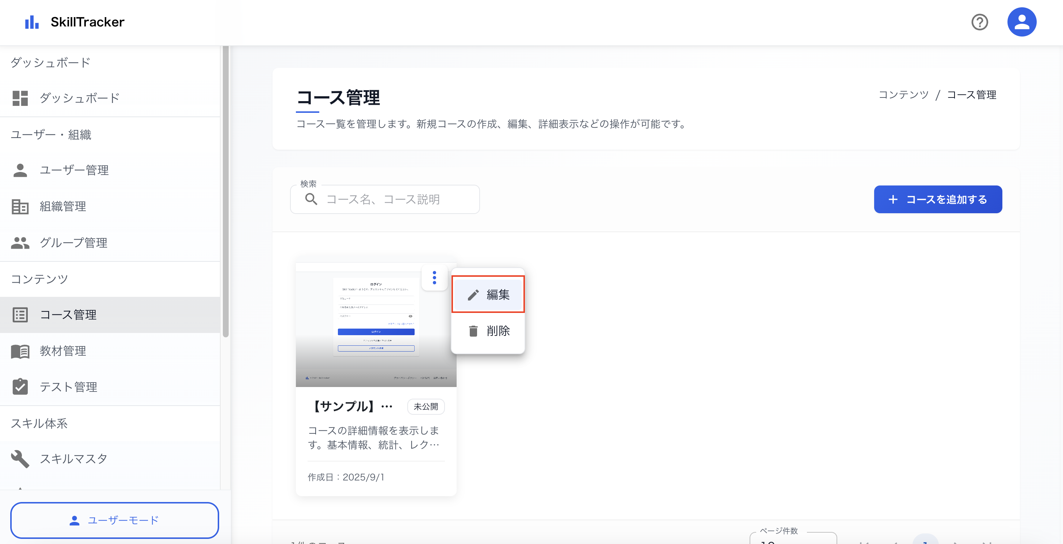Click the コースを追加する button
This screenshot has width=1063, height=544.
coord(938,199)
